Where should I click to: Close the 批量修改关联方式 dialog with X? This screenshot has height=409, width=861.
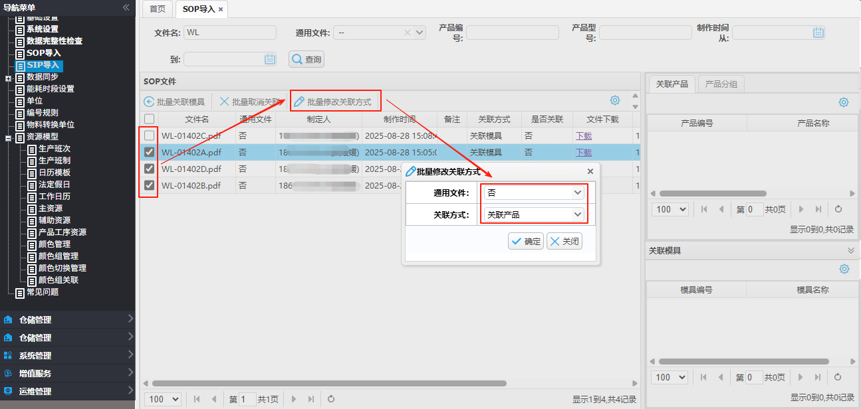[590, 171]
